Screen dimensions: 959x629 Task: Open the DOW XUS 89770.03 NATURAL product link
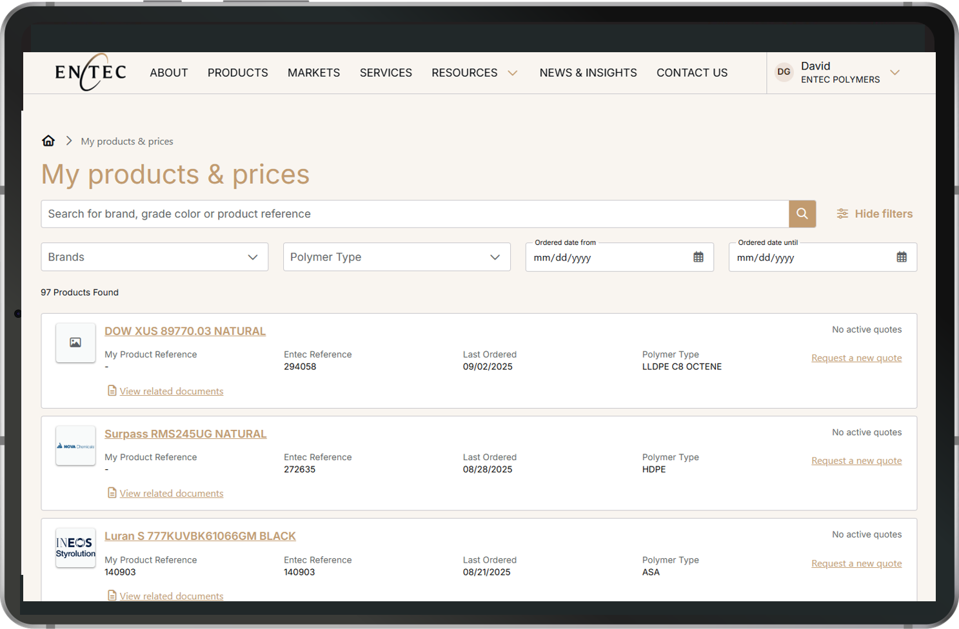pyautogui.click(x=185, y=331)
